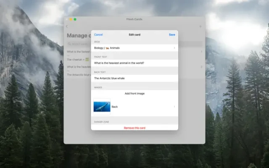Select 'The Antarctic blue' card in background list
Image resolution: width=269 pixels, height=168 pixels.
coord(78,75)
